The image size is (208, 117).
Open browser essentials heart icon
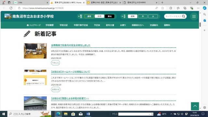pos(191,8)
